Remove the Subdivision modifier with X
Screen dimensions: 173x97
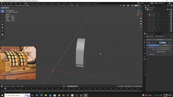169,43
